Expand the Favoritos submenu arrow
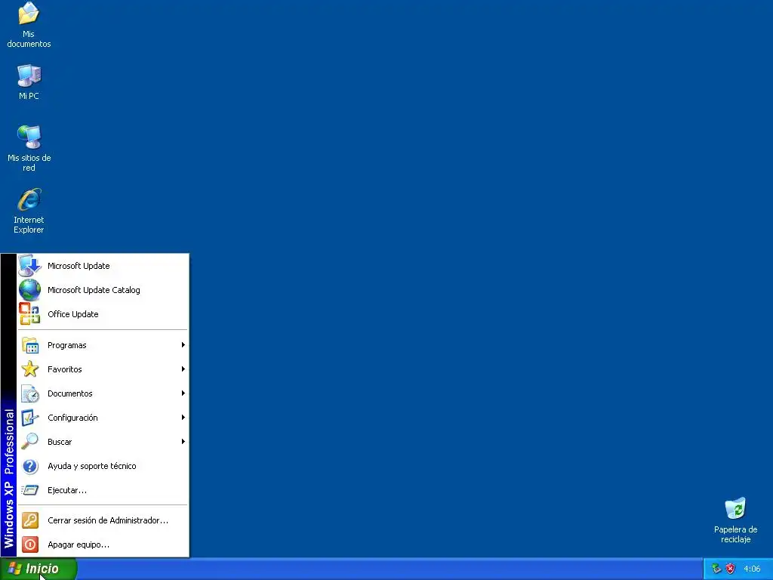Image resolution: width=773 pixels, height=580 pixels. click(x=183, y=369)
